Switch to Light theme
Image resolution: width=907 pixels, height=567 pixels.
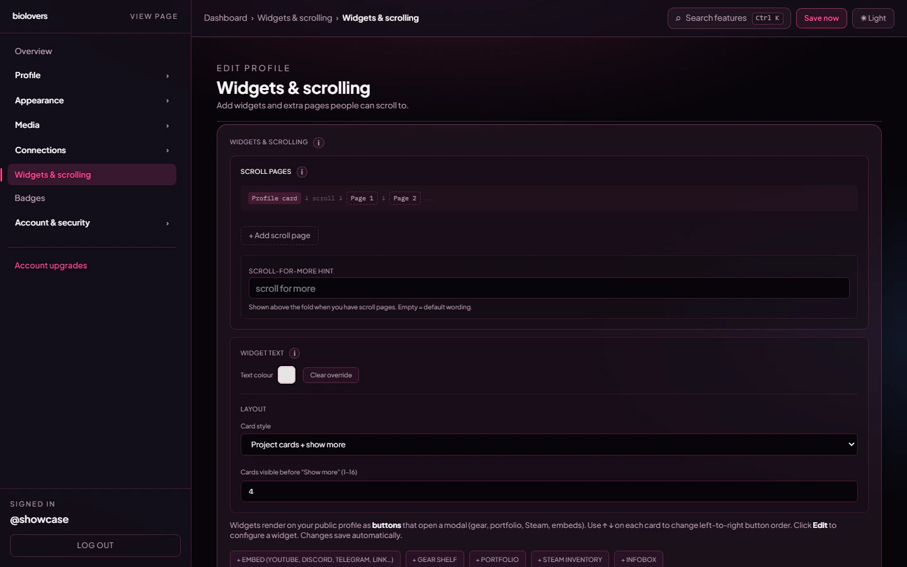(873, 18)
